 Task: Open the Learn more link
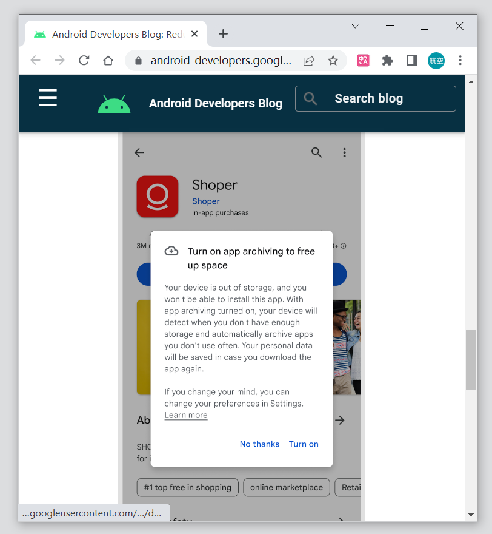click(x=186, y=415)
